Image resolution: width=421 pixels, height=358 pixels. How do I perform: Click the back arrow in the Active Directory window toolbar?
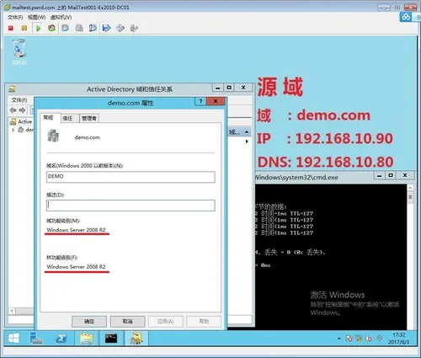pos(13,110)
